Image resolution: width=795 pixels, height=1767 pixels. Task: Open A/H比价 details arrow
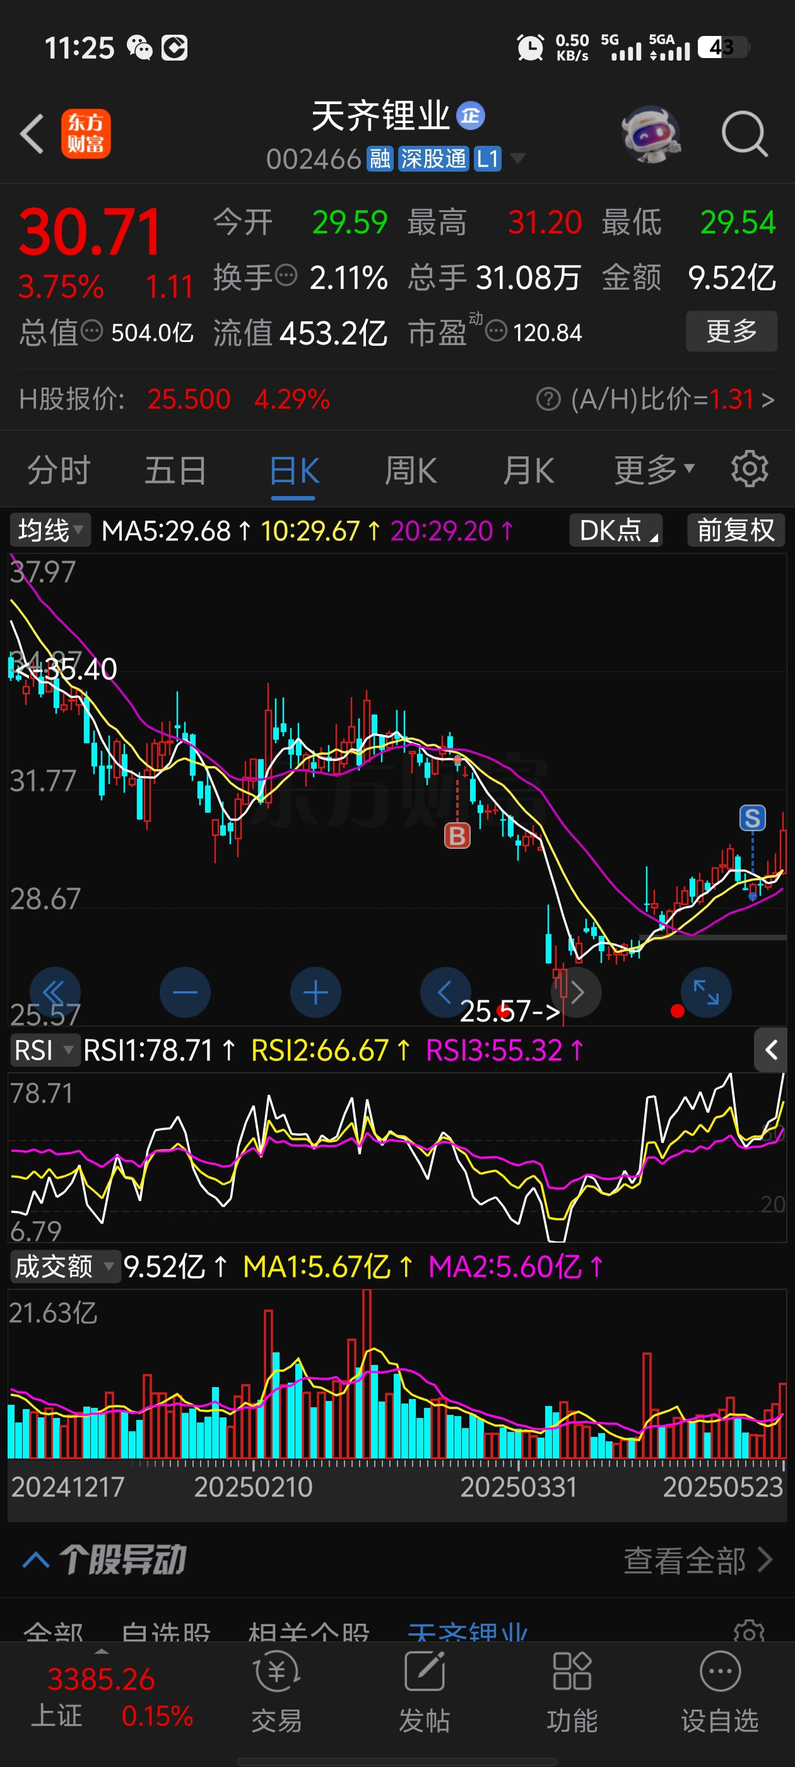point(768,399)
